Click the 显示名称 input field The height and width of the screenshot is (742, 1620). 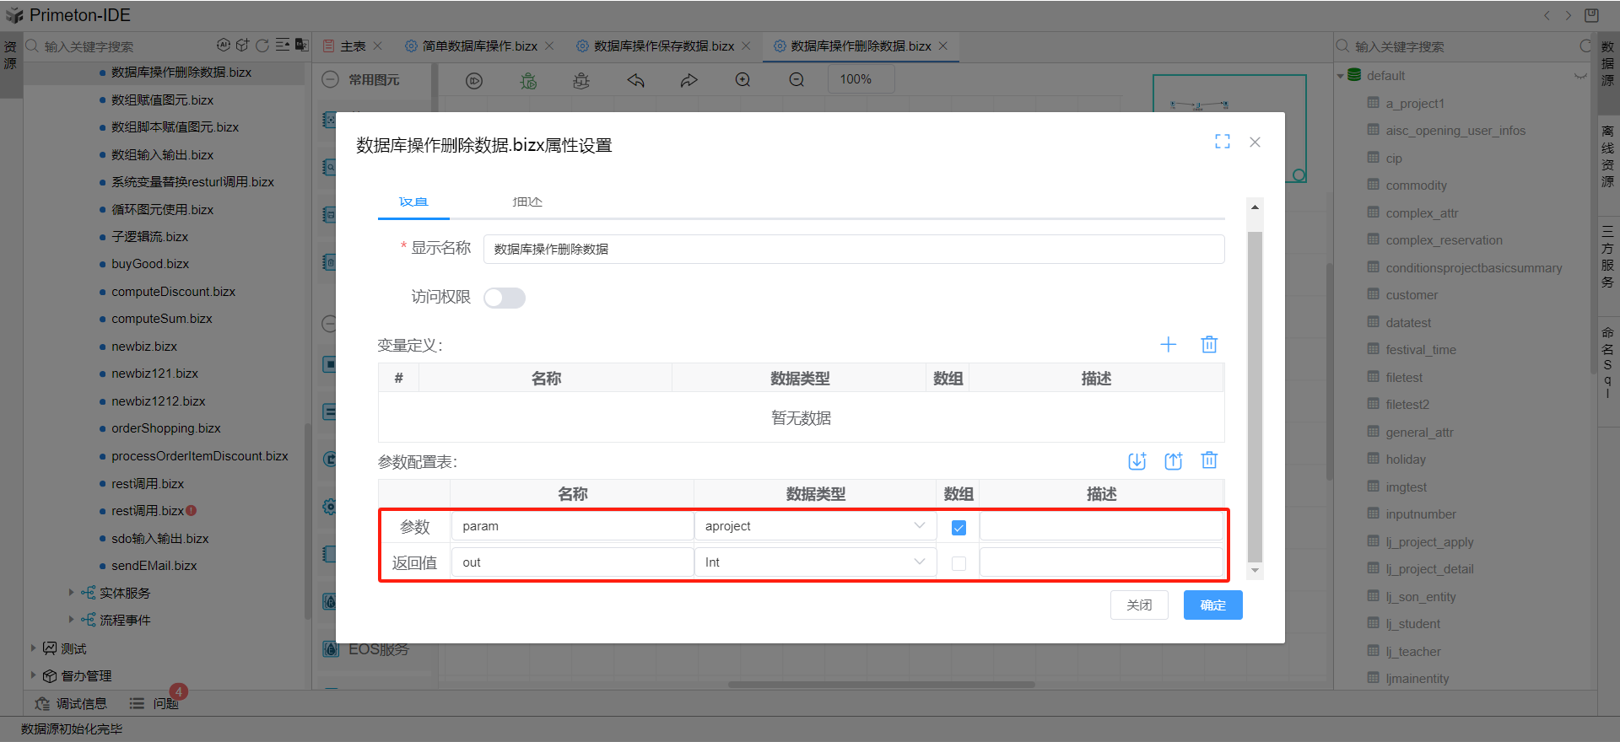point(853,250)
